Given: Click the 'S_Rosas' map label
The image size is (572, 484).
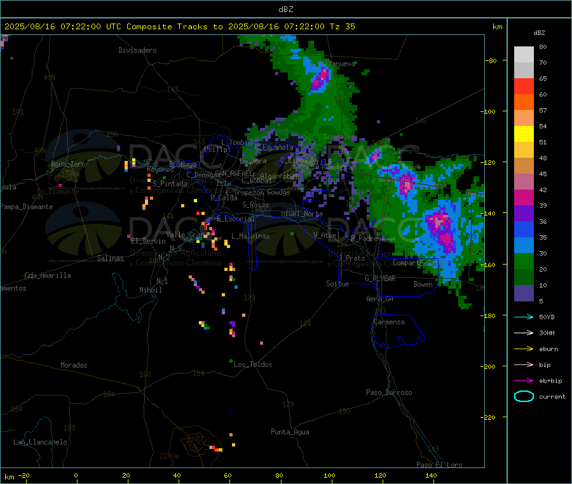Looking at the screenshot, I should [255, 205].
